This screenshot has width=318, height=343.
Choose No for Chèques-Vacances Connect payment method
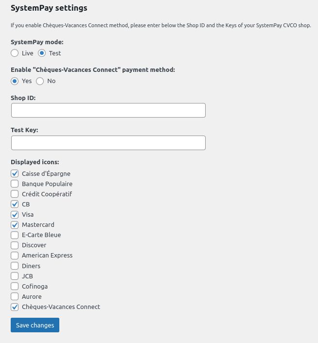[40, 81]
